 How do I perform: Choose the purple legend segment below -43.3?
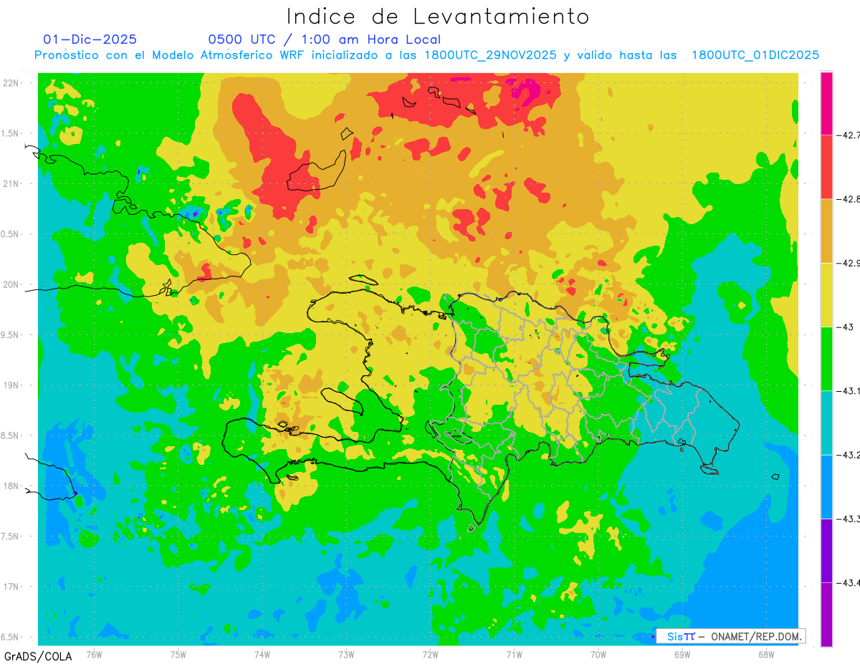826,550
